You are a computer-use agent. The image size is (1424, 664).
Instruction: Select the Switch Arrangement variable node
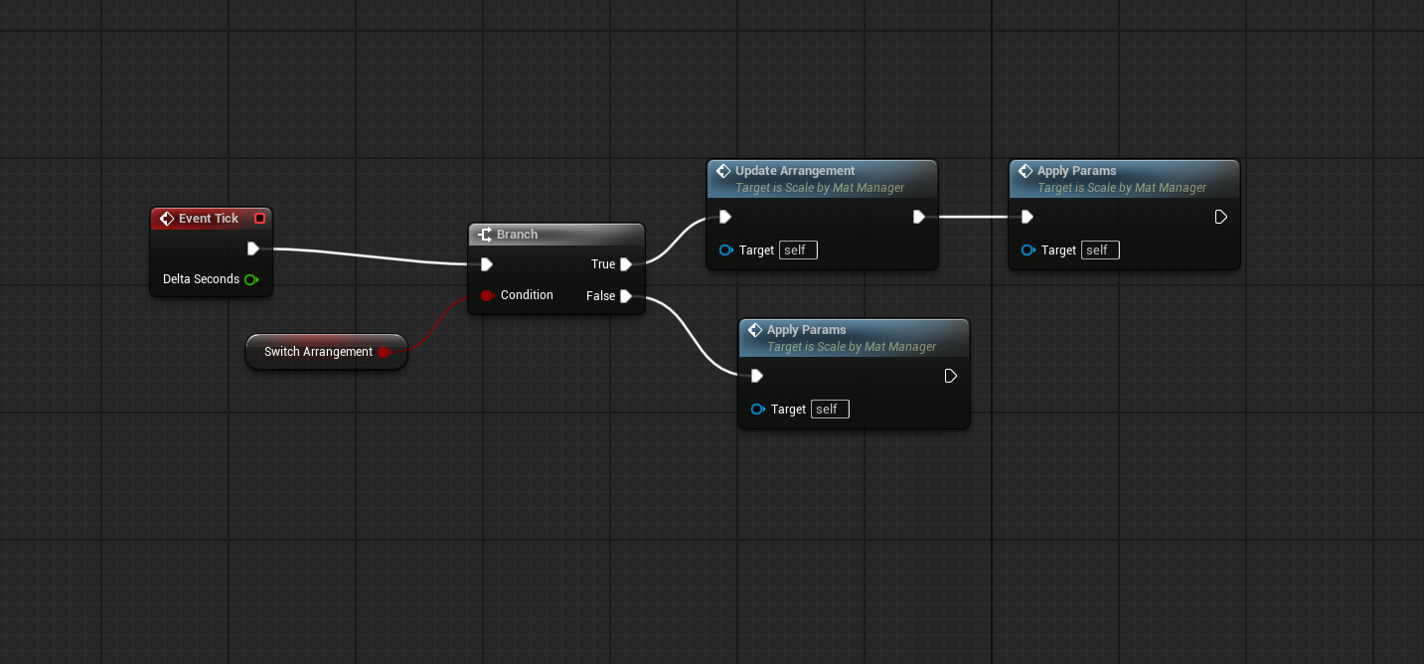[318, 352]
